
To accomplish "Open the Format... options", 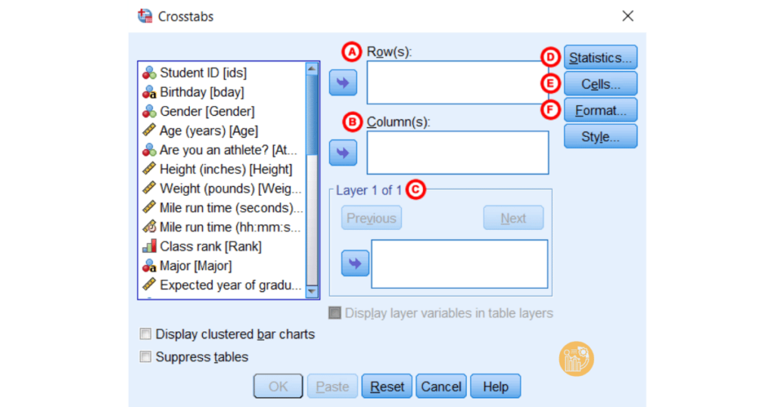I will 600,110.
